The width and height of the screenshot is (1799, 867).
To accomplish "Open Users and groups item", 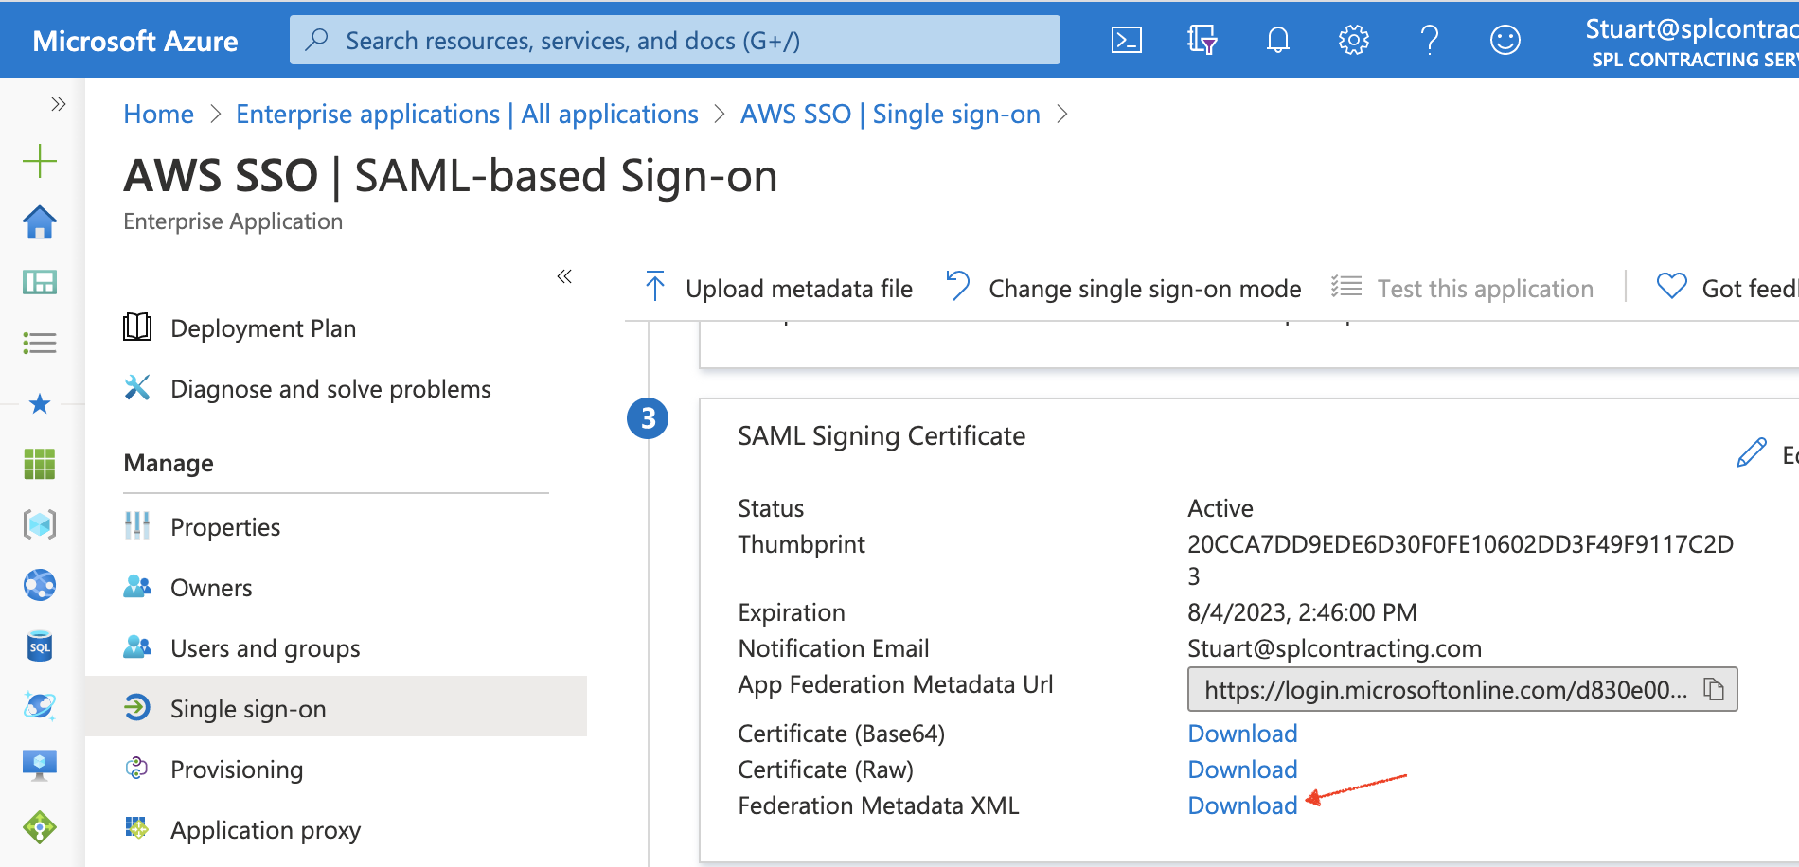I will coord(336,648).
